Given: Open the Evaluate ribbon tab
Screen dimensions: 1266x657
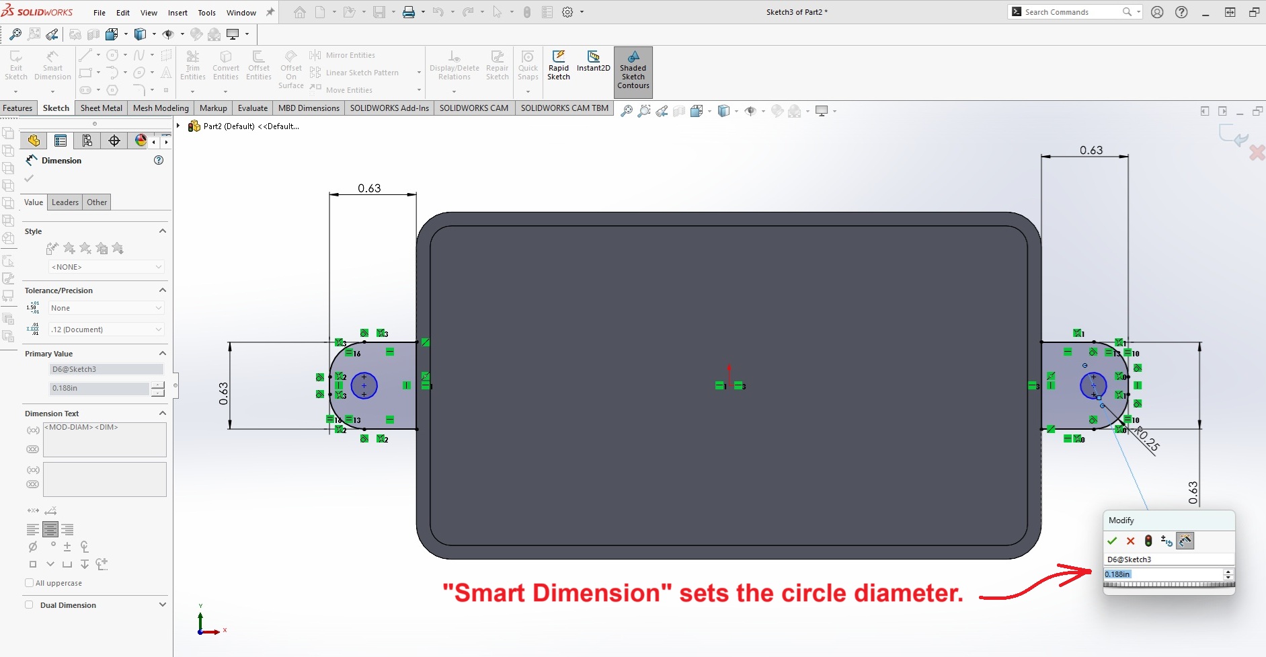Looking at the screenshot, I should [252, 108].
